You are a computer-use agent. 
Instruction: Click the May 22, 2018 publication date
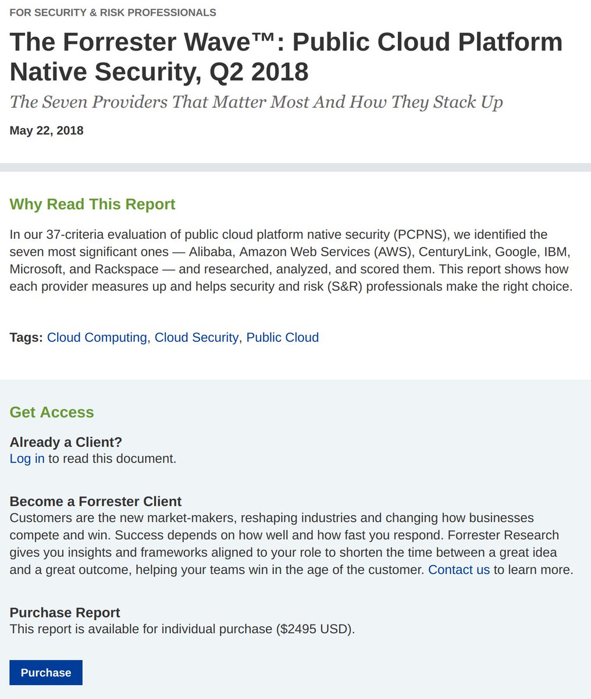(46, 130)
